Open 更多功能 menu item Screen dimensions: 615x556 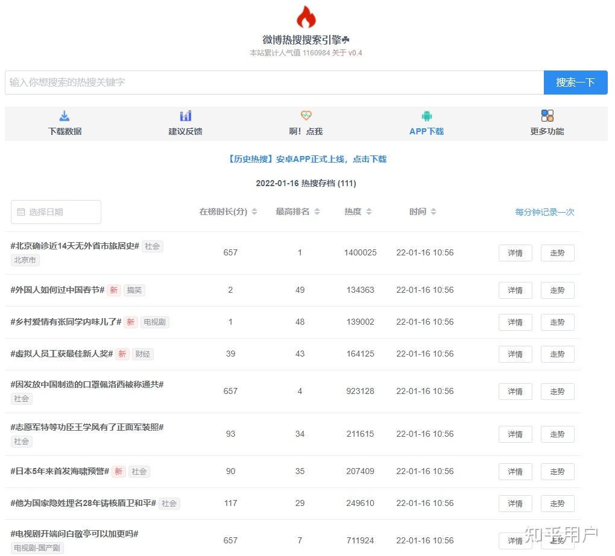tap(547, 123)
